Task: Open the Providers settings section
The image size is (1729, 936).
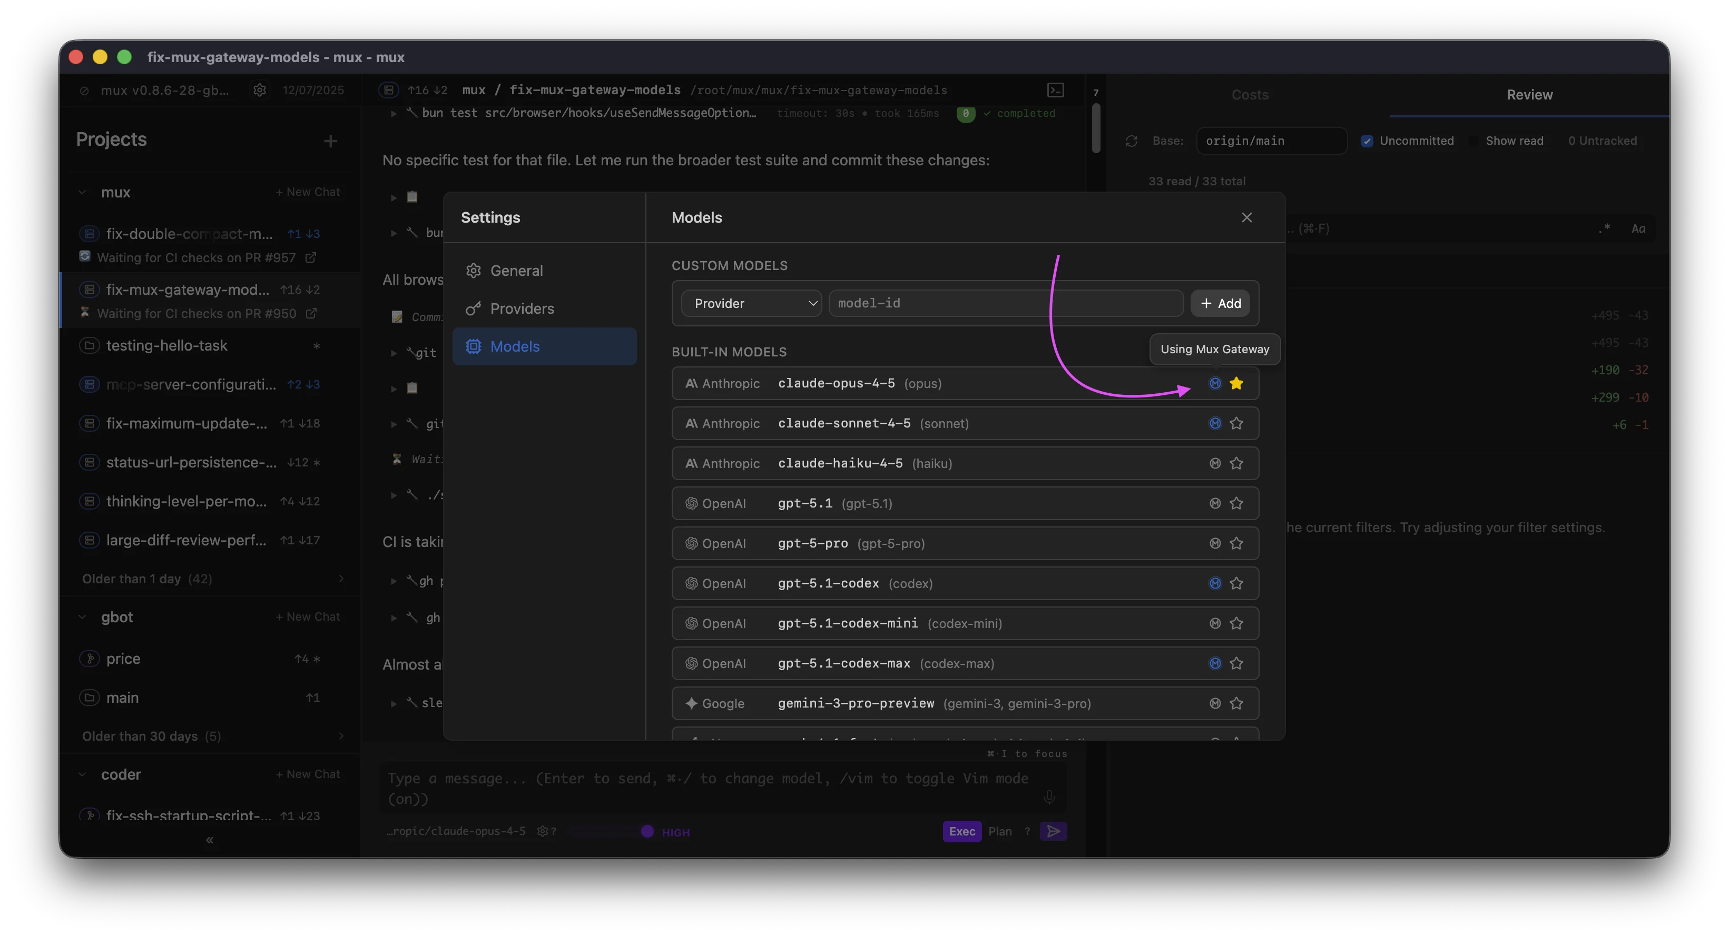Action: (x=522, y=308)
